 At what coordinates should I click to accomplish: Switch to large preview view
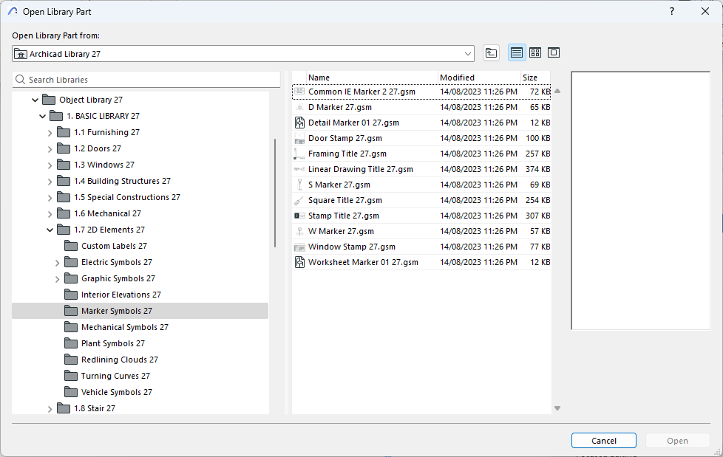[553, 53]
